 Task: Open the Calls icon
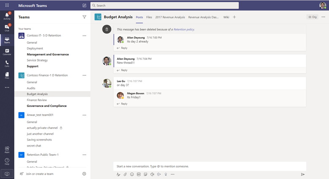[7, 64]
